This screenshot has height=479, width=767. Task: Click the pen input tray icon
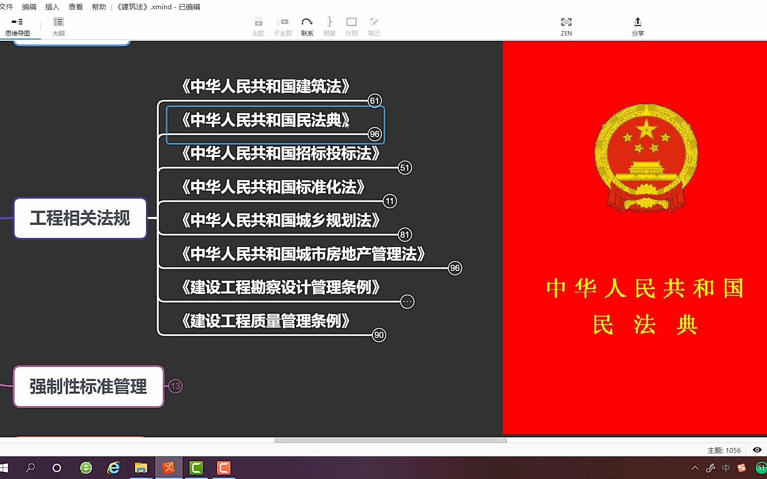coord(711,468)
